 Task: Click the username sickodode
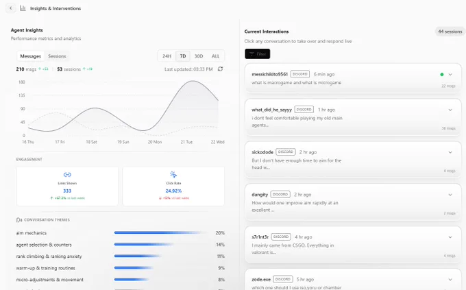[262, 152]
